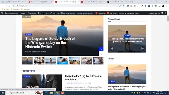
Task: Click New Orders in admin bar
Action: pyautogui.click(x=112, y=13)
